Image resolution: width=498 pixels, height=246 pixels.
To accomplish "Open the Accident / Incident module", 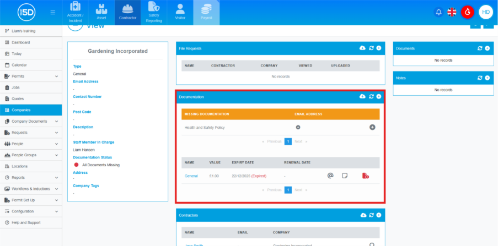I will point(75,13).
